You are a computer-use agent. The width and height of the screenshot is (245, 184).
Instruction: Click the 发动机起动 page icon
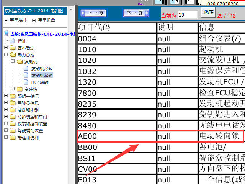(x=26, y=75)
